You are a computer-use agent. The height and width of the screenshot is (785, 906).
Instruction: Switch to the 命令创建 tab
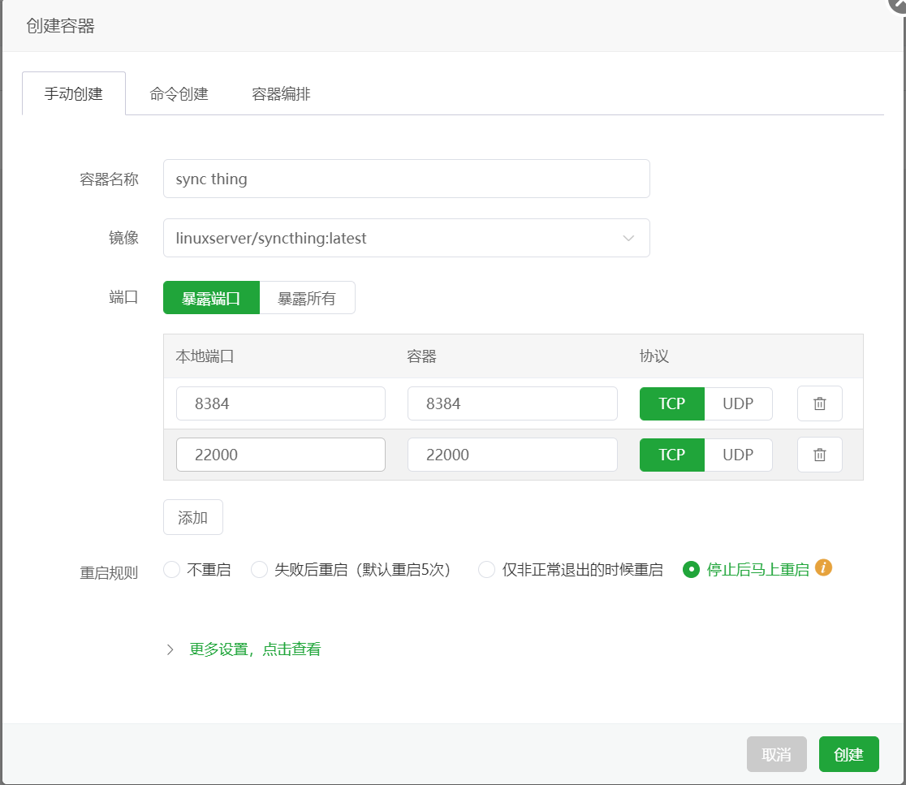pyautogui.click(x=179, y=93)
